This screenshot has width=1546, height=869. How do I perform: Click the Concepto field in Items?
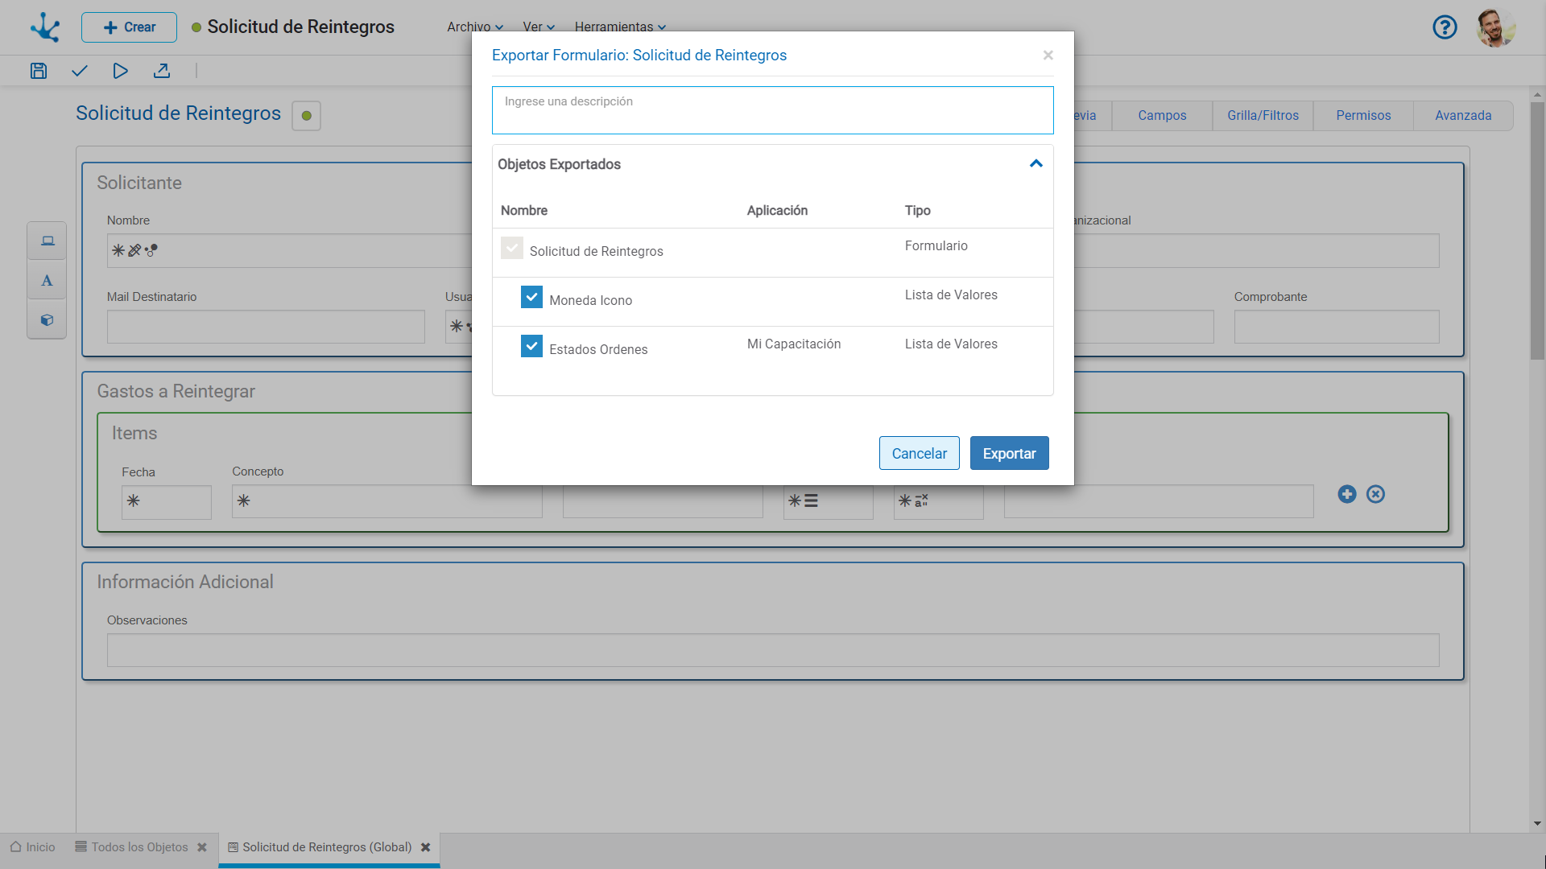386,501
